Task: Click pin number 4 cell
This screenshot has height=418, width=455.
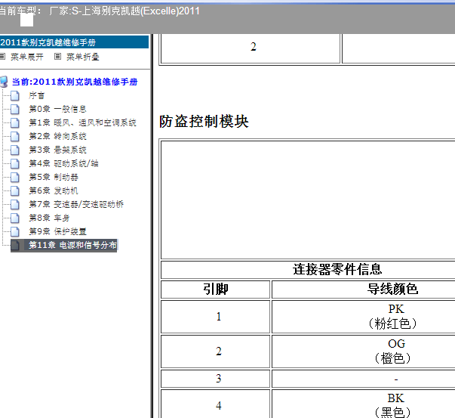Action: click(x=215, y=404)
